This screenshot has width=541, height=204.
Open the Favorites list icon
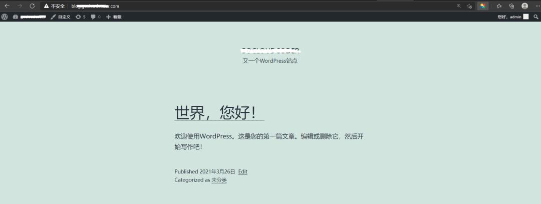499,6
